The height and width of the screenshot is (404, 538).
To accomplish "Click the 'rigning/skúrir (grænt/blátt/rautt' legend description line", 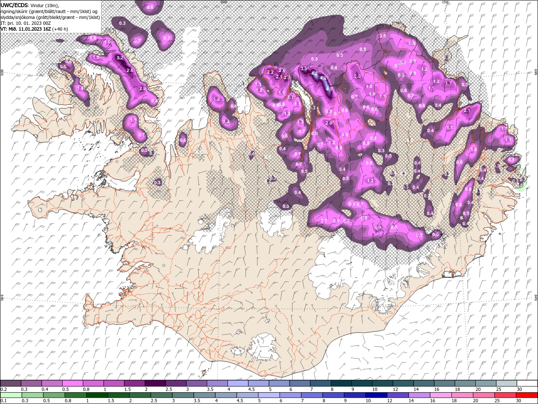I will [x=49, y=11].
